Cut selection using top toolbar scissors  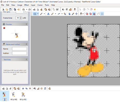(x=34, y=9)
